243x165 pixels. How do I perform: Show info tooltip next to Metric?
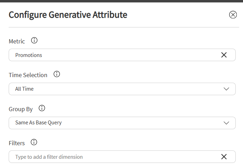point(34,40)
